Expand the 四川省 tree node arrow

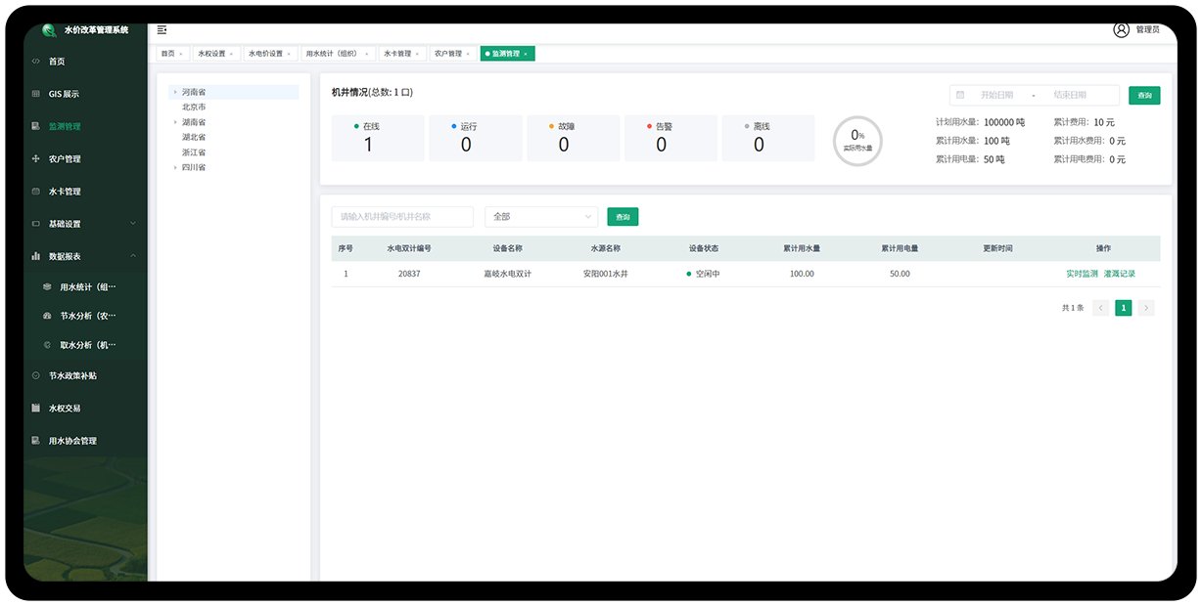175,168
